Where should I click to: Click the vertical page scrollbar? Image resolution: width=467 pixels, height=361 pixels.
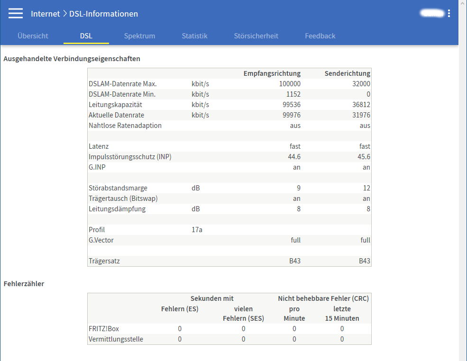pos(462,190)
